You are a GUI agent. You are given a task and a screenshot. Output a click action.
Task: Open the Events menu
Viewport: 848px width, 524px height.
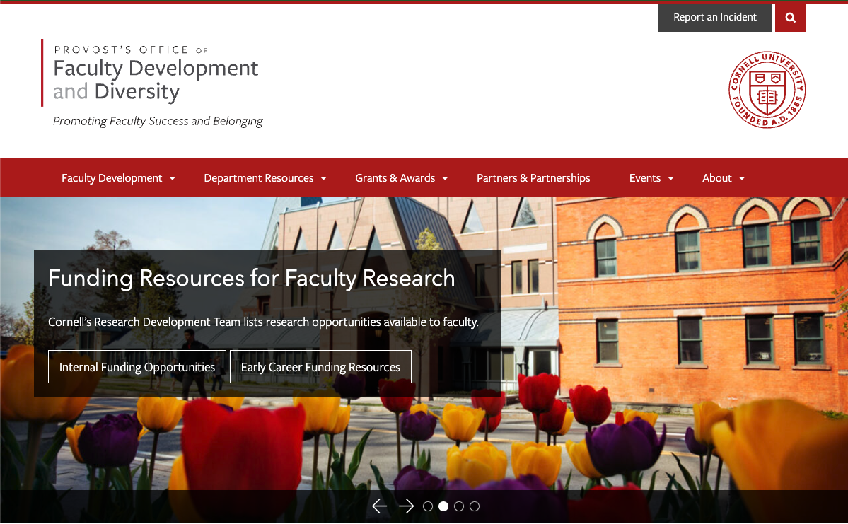click(x=644, y=178)
